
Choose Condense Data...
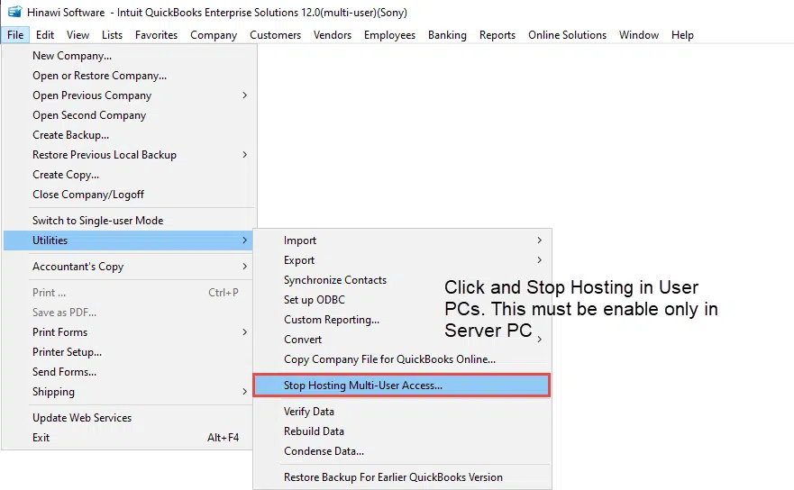point(402,450)
